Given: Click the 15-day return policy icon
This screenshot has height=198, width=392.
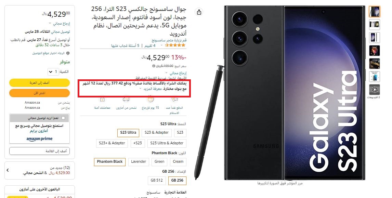Looking at the screenshot, I should pos(150,100).
